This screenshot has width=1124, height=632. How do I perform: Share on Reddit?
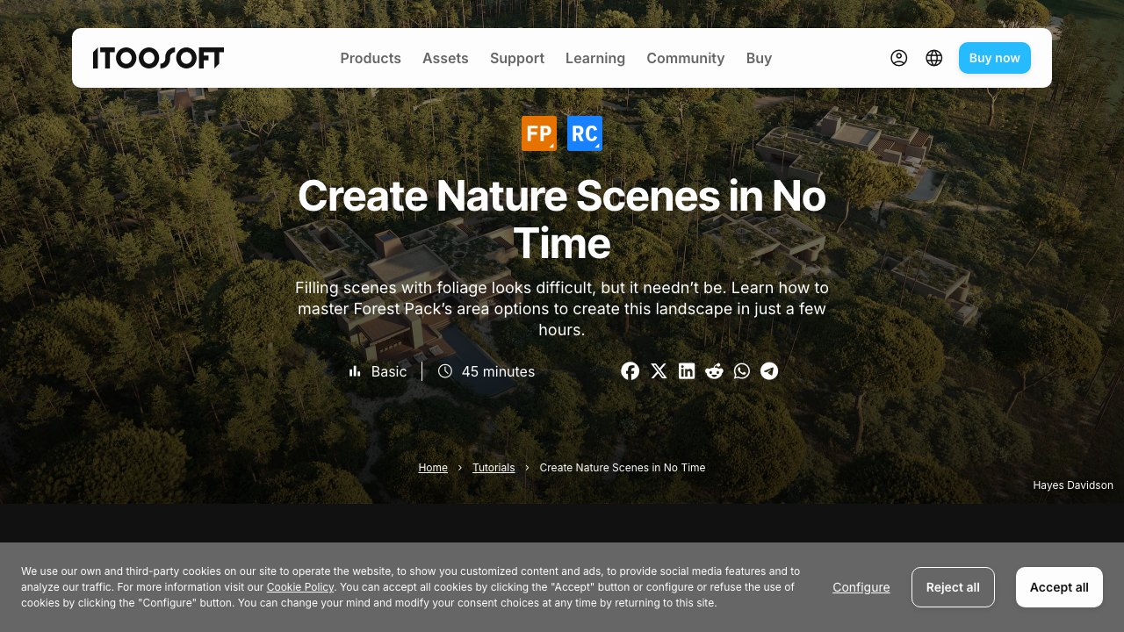pyautogui.click(x=714, y=371)
